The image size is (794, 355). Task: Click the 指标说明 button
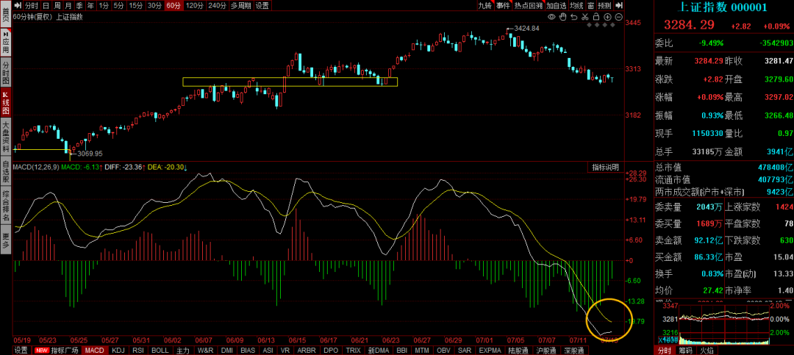(x=607, y=168)
